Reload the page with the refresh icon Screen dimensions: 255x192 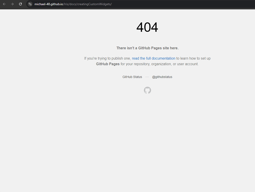tap(20, 4)
